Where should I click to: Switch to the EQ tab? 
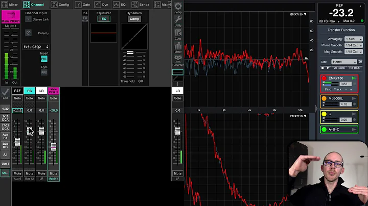point(120,5)
